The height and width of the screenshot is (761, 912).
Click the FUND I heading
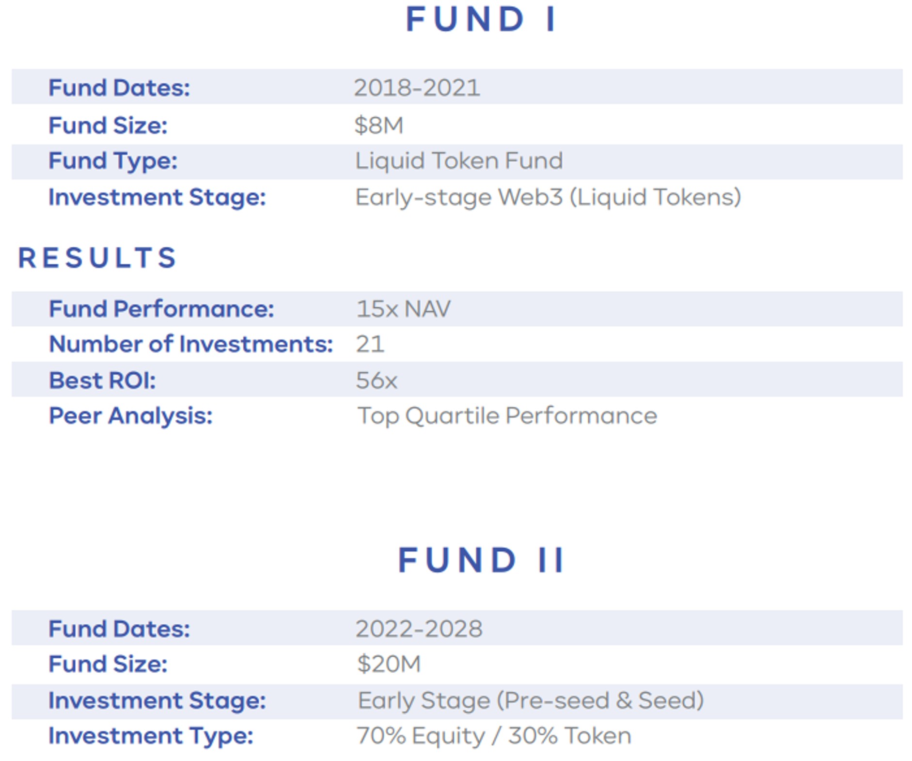pyautogui.click(x=480, y=20)
